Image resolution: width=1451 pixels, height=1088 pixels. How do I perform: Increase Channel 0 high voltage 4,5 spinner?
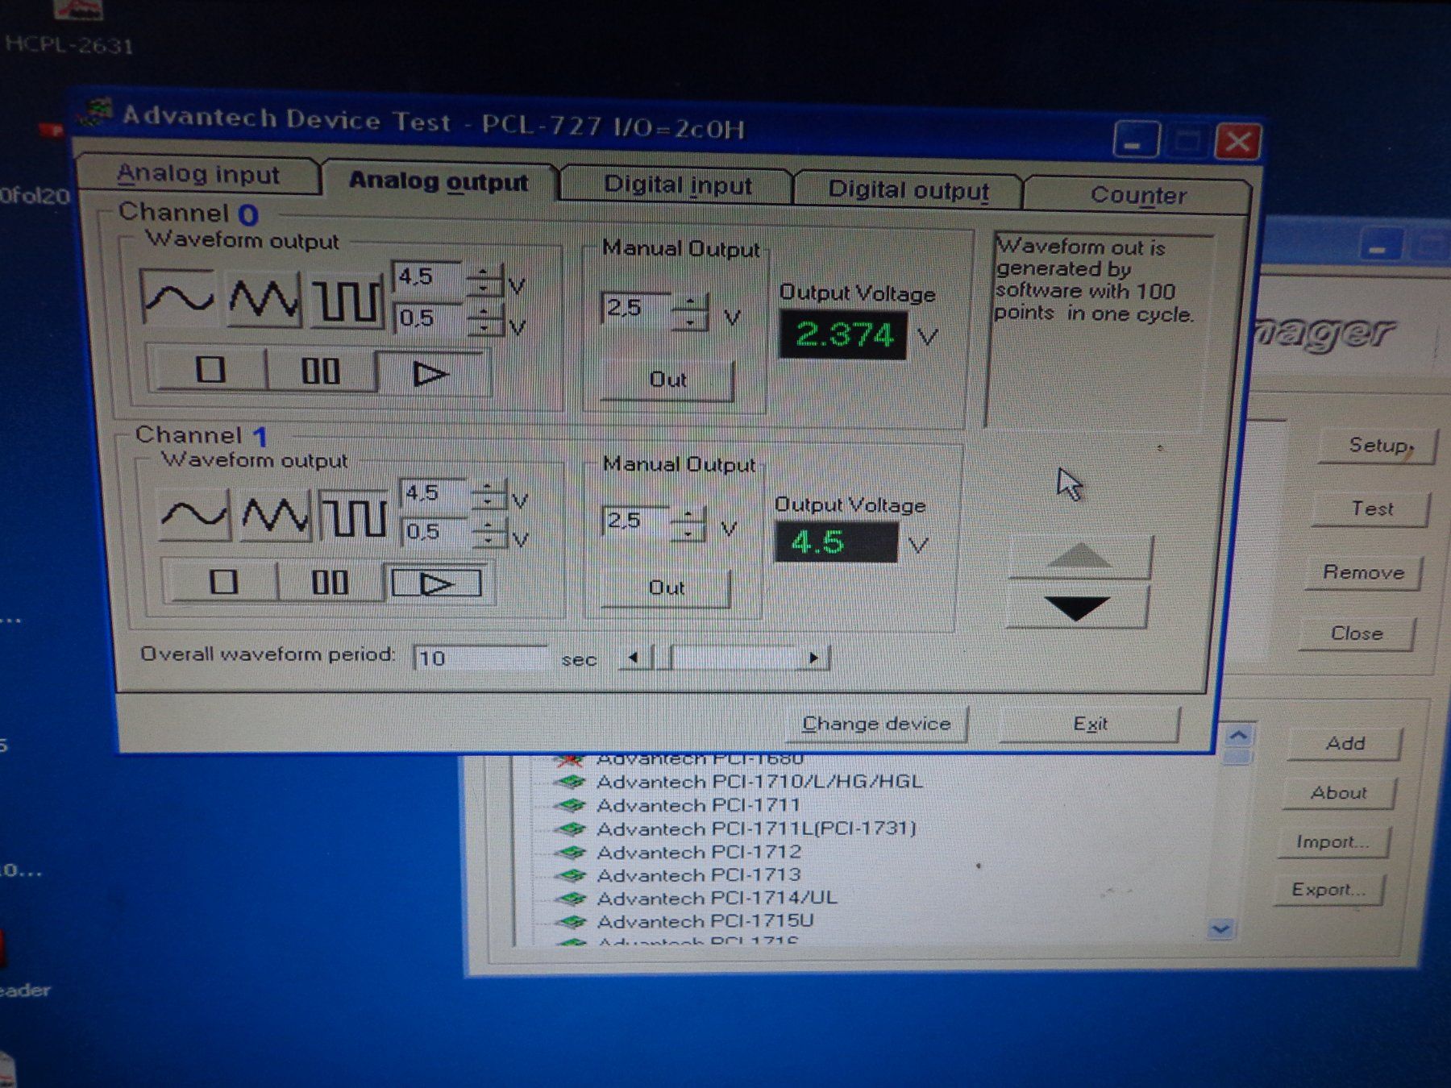[x=484, y=272]
